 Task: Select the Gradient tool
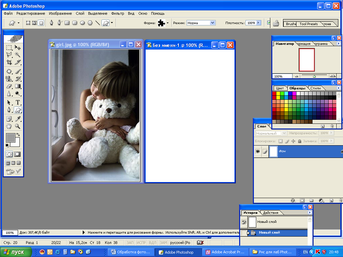(x=17, y=86)
